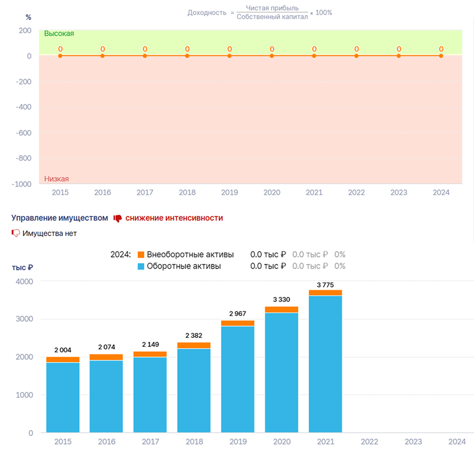The image size is (474, 455).
Task: Select the blue Оборотные активы legend swatch
Action: coord(141,267)
